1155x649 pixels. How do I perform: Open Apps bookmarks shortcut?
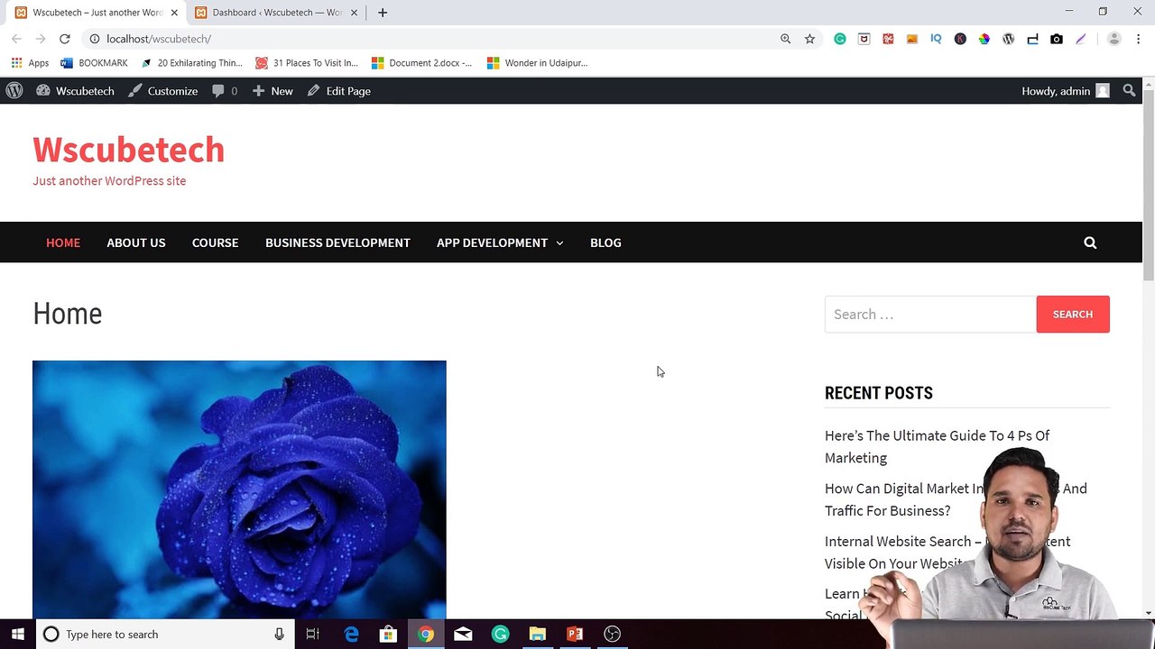point(30,63)
